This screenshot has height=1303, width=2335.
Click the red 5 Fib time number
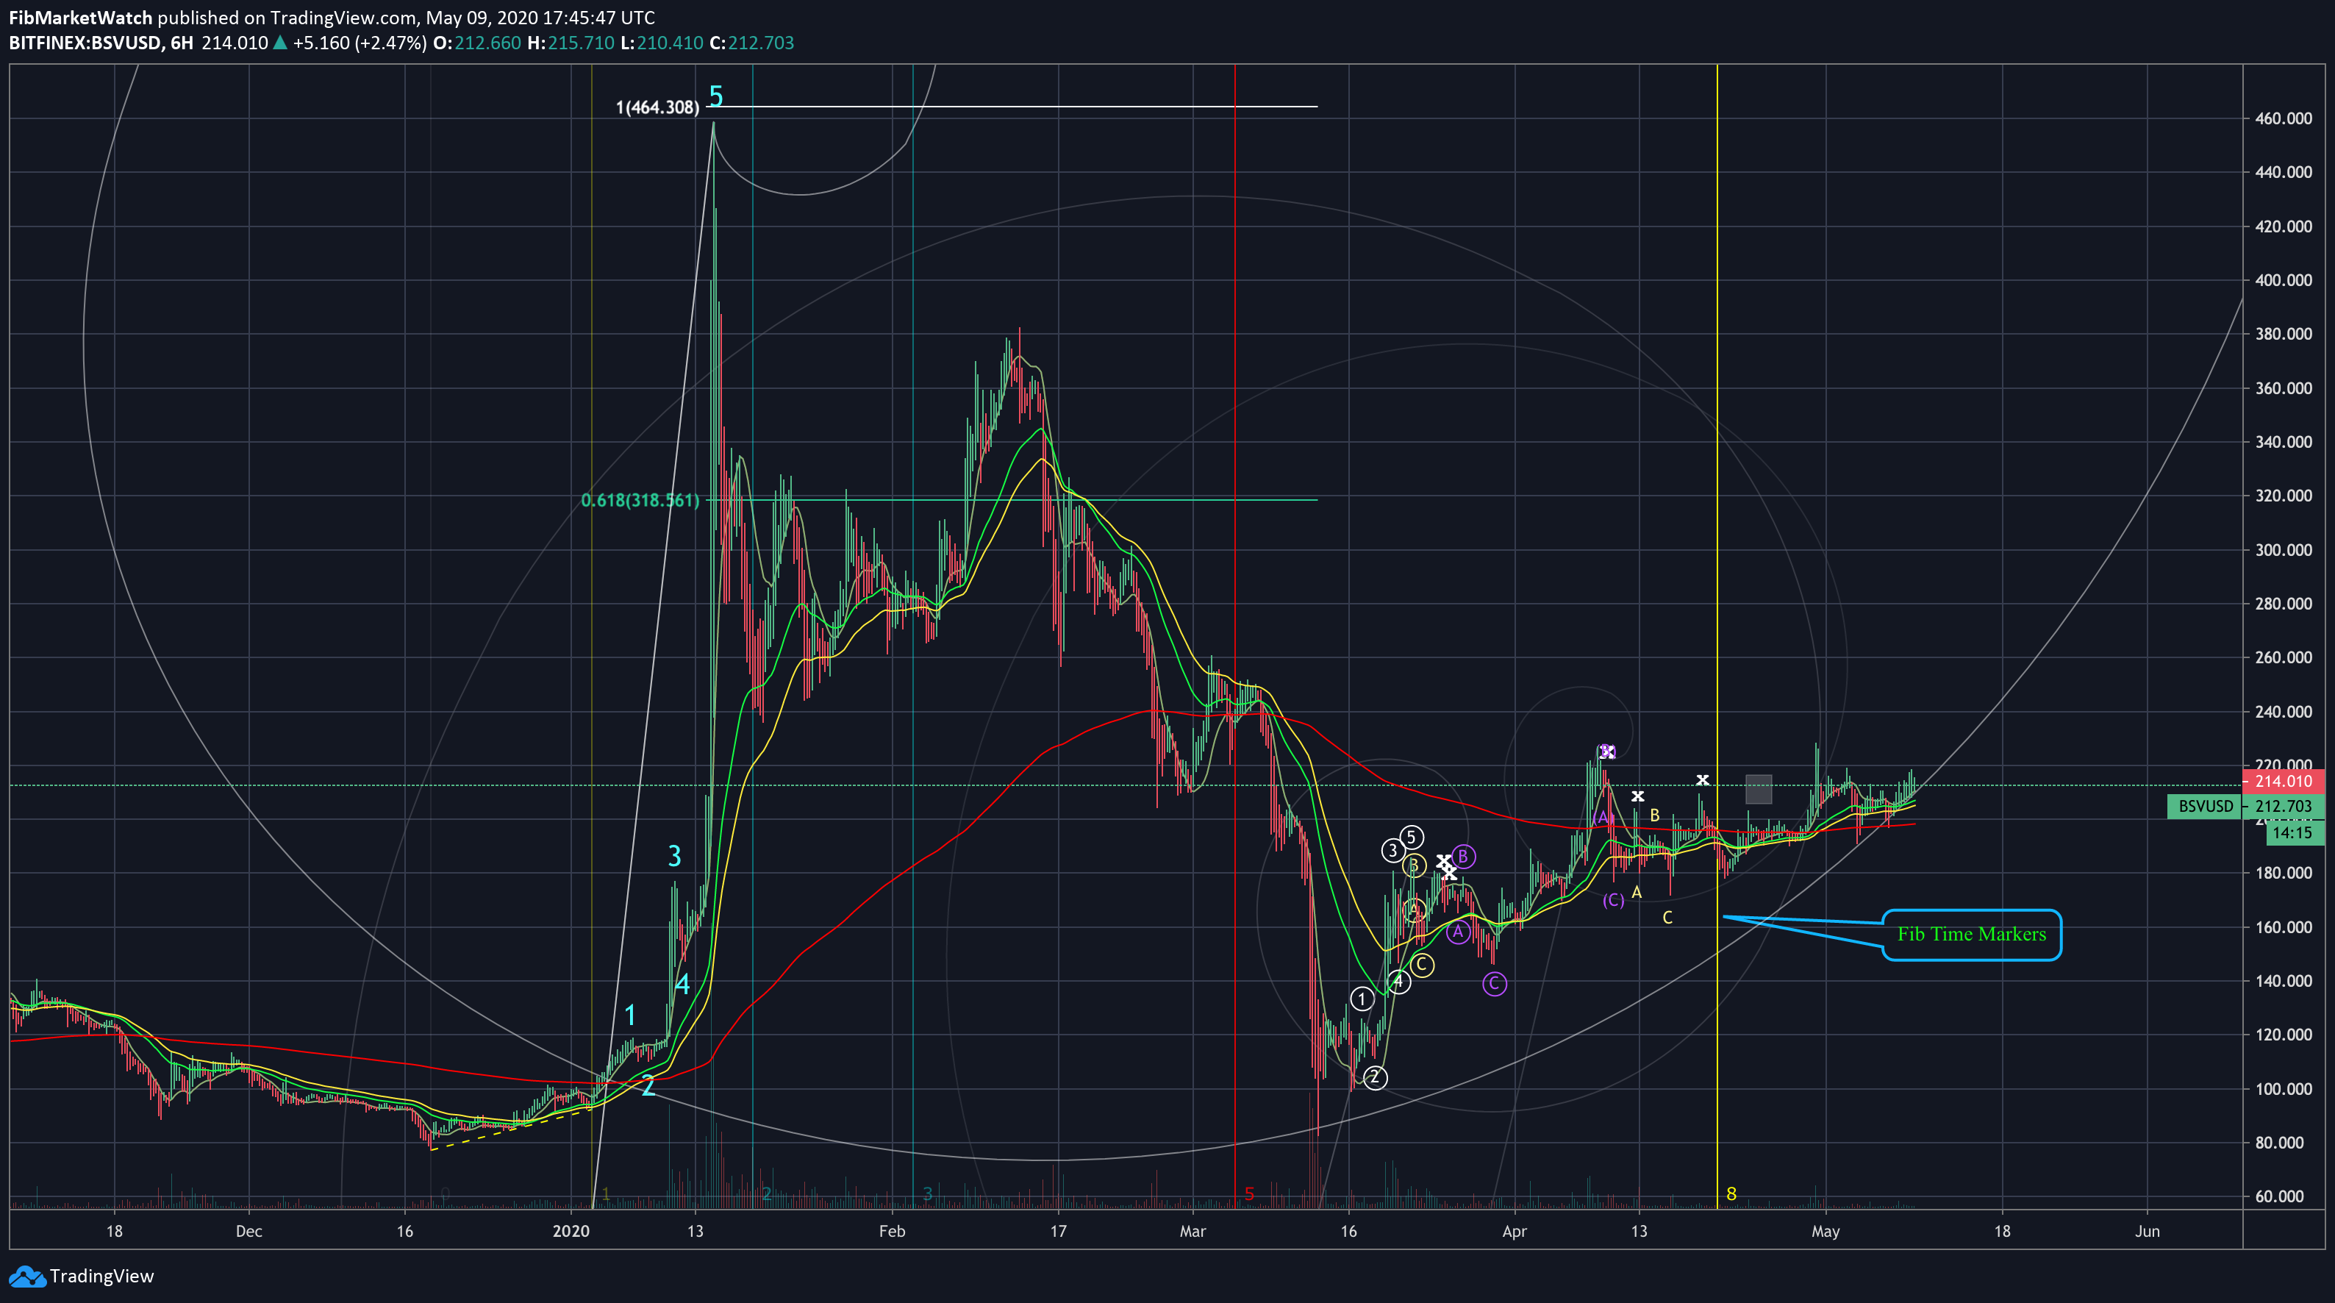[1249, 1193]
